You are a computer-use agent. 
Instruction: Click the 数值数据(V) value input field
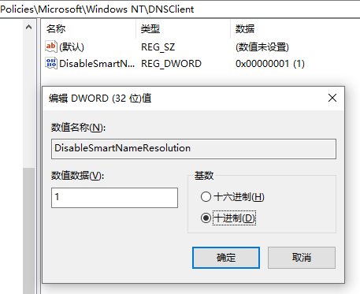(x=114, y=198)
